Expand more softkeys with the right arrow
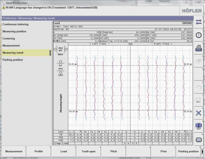 (202, 151)
